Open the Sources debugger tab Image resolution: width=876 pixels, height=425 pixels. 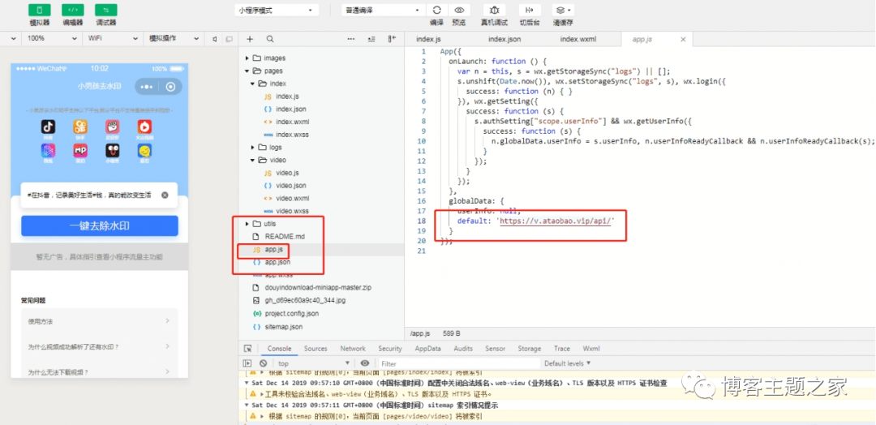(x=316, y=349)
